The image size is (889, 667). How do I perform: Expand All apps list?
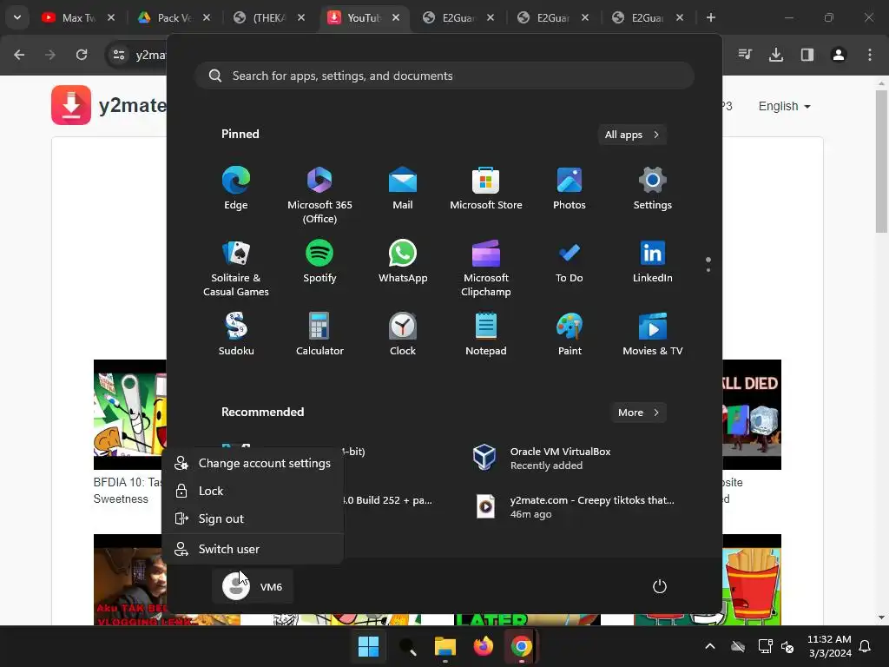pos(632,135)
